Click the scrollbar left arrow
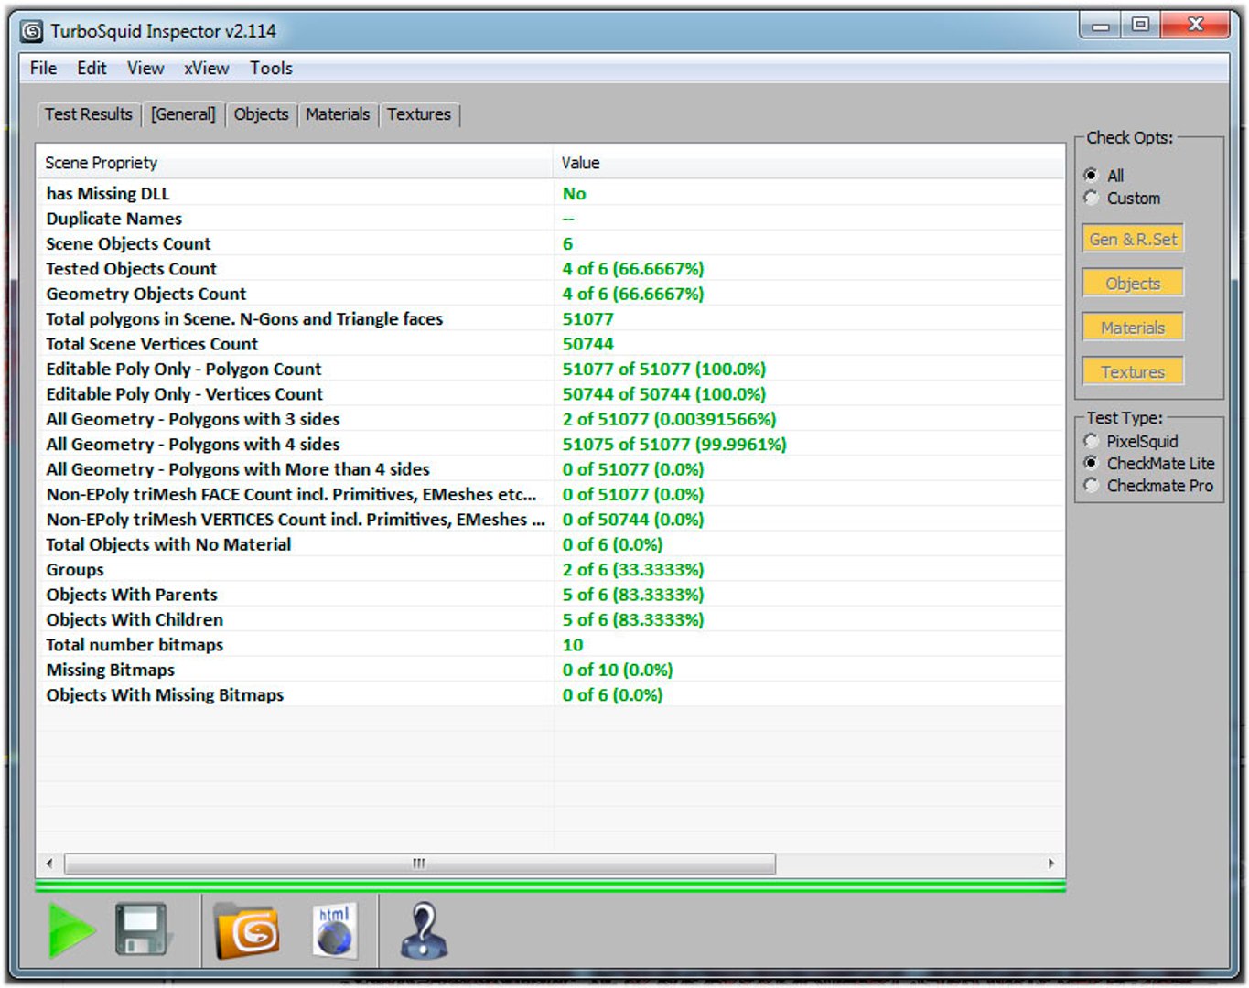 (49, 864)
